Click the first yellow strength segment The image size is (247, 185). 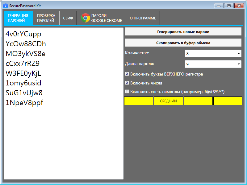point(139,101)
